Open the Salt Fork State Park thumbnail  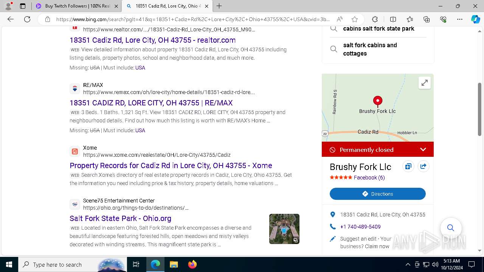tap(284, 229)
